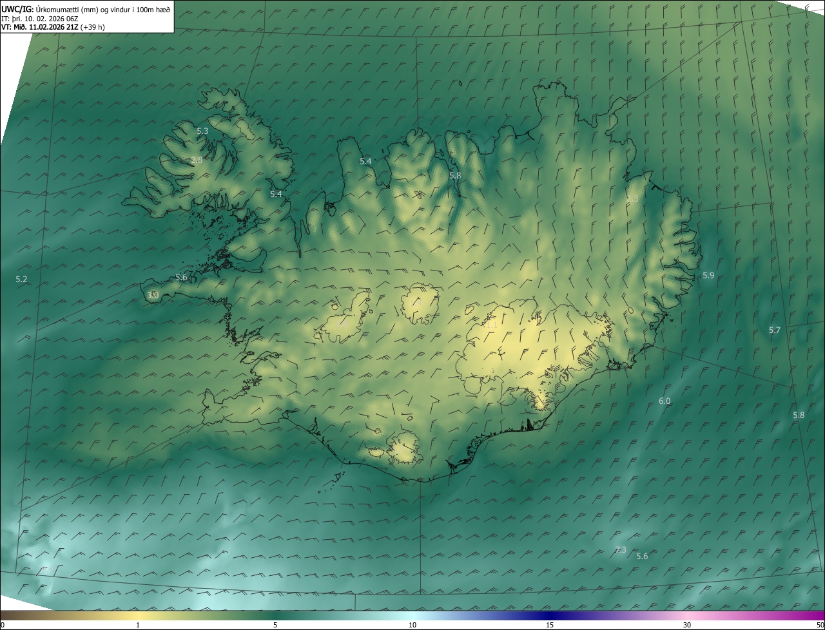825x630 pixels.
Task: Click the '6.0' value label on the map
Action: coord(665,401)
